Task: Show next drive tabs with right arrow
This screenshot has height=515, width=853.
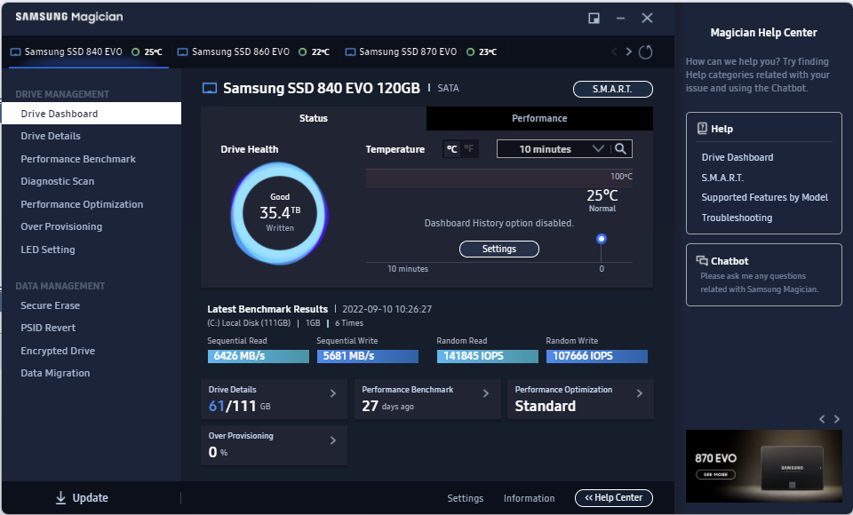Action: [x=628, y=51]
